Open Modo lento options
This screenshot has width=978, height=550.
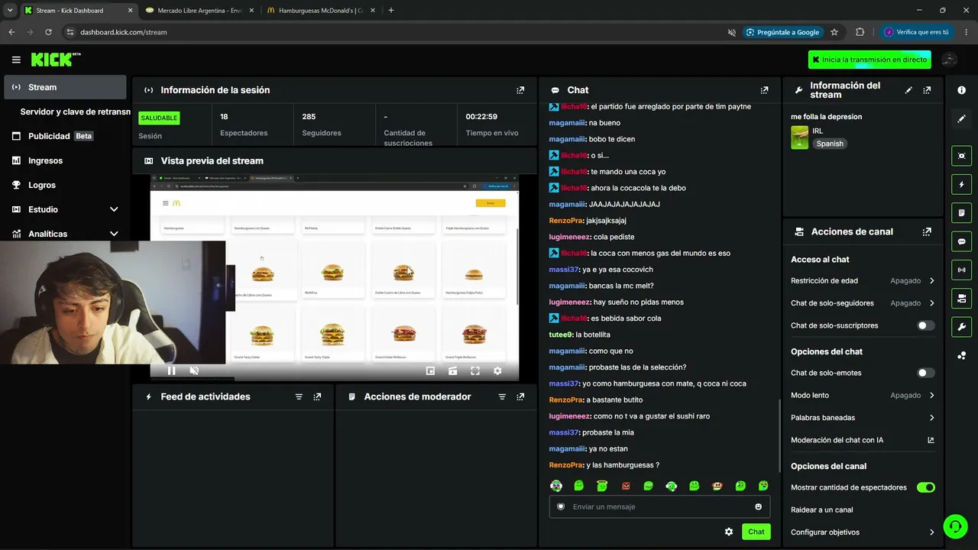[x=863, y=395]
